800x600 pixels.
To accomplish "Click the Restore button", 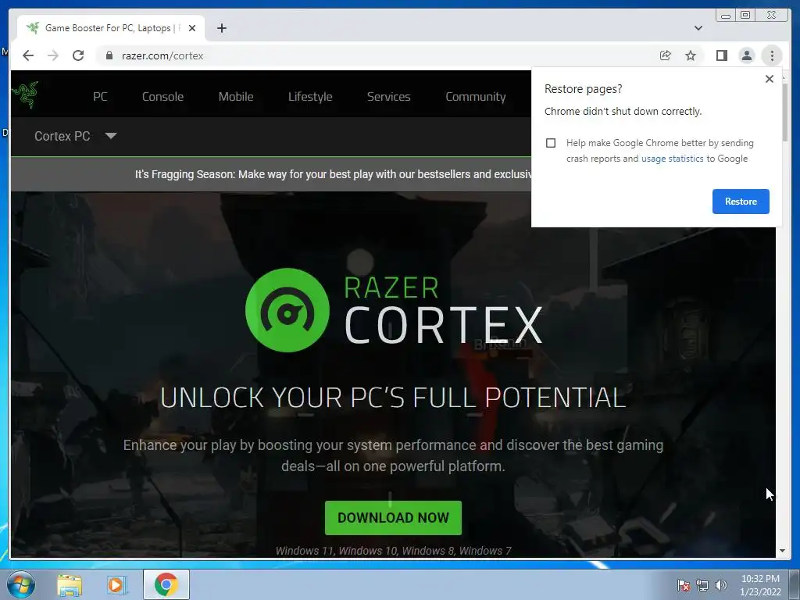I will 741,202.
